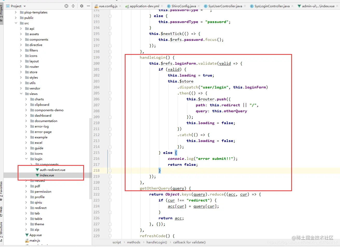Select the utils folder
The width and height of the screenshot is (340, 247).
point(32,83)
